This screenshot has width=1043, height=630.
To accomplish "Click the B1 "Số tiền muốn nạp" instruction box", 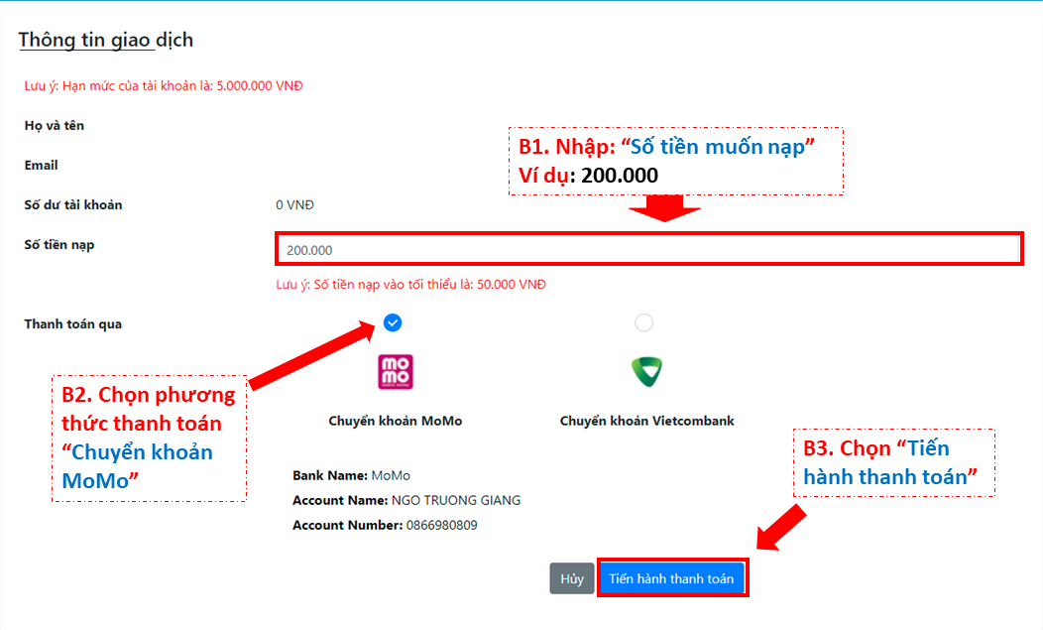I will pos(675,161).
